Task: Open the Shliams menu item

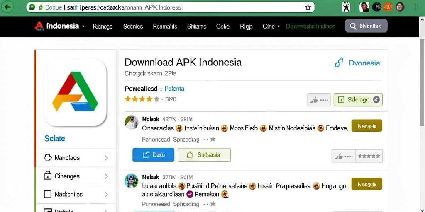Action: tap(197, 26)
